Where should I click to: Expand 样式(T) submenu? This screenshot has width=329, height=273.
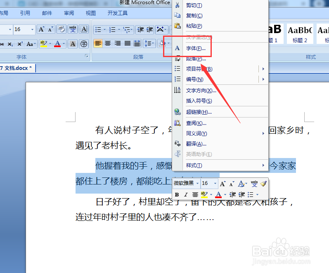coord(220,165)
